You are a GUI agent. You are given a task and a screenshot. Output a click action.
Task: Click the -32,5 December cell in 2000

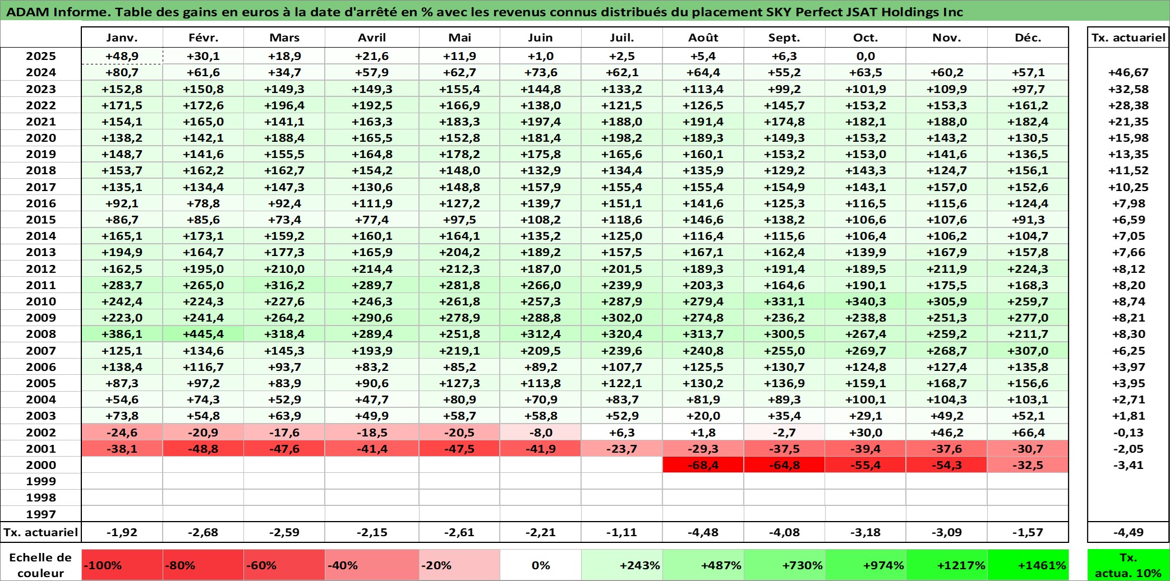tap(1028, 465)
